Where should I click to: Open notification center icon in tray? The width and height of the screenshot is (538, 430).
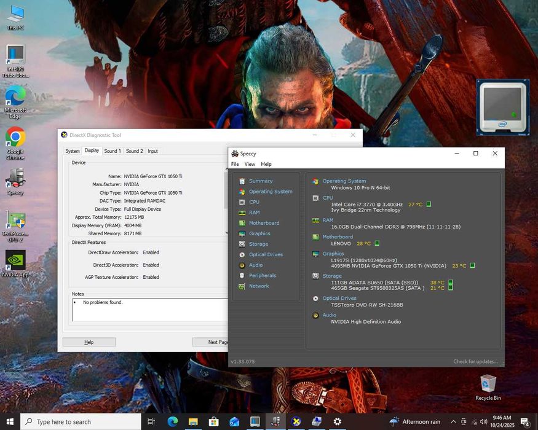click(x=524, y=422)
